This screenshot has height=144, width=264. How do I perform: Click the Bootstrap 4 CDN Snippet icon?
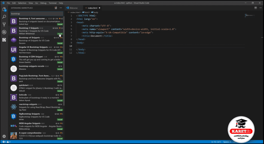pos(14,59)
